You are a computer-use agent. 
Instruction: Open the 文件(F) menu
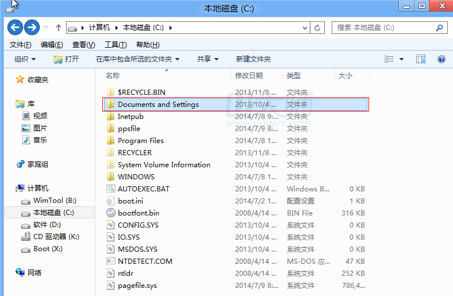tap(20, 45)
